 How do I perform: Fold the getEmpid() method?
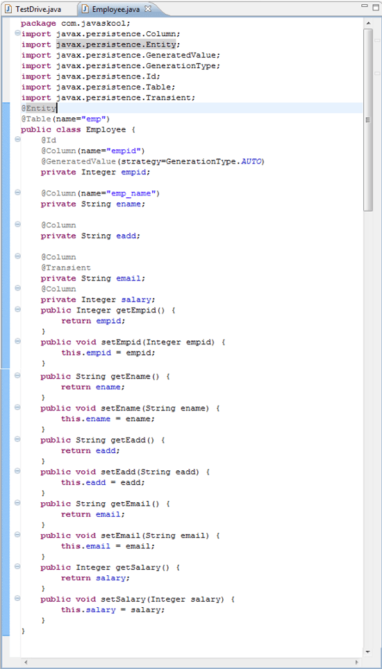click(x=17, y=309)
